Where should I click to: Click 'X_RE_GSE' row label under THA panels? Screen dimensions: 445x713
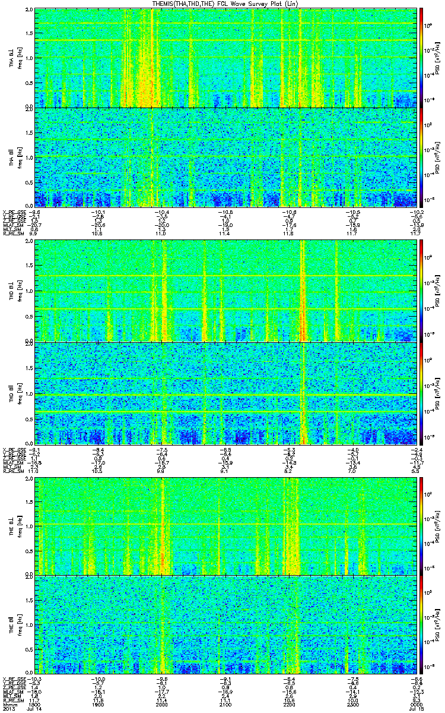point(14,211)
